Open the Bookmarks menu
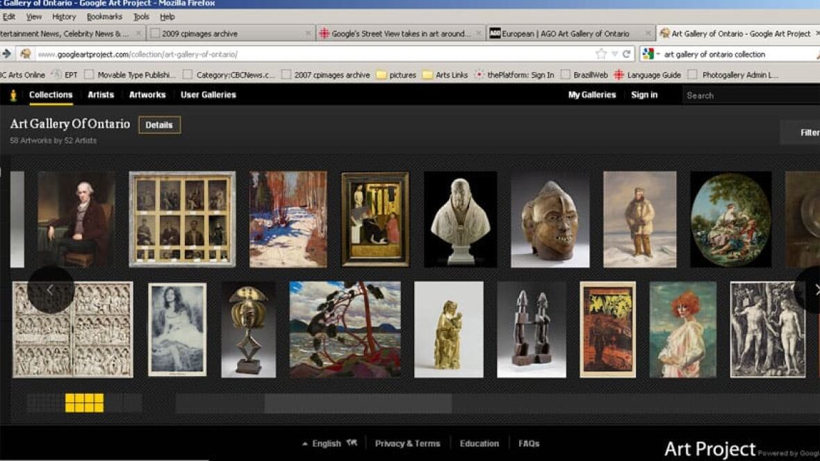Screen dimensions: 820x461 [105, 17]
